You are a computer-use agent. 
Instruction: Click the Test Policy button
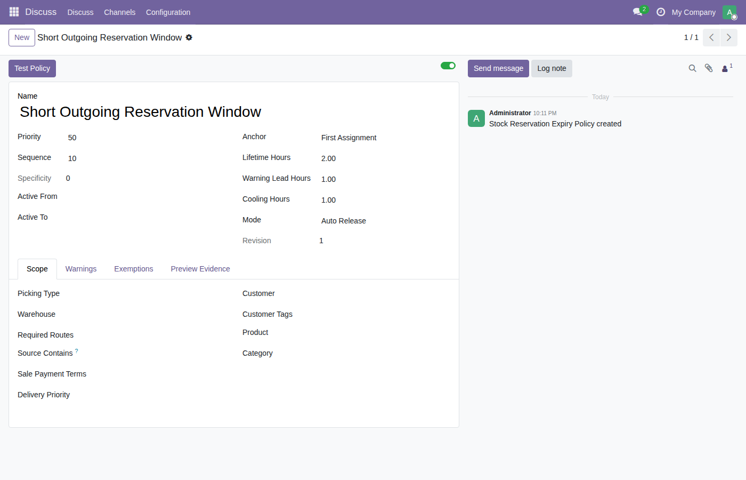[32, 68]
